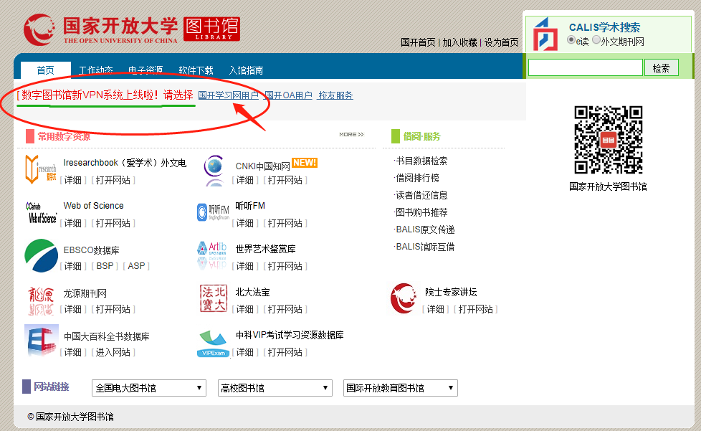Click the VIPExam logo icon

point(214,344)
